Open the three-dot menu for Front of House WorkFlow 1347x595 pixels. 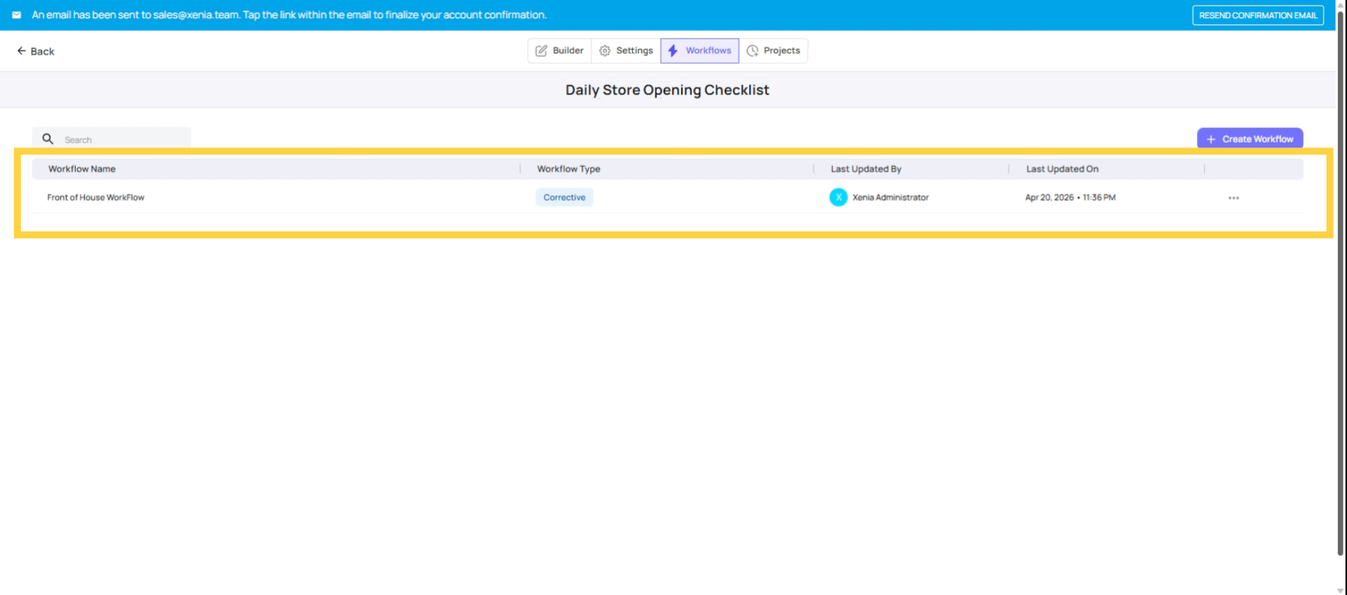pos(1233,198)
